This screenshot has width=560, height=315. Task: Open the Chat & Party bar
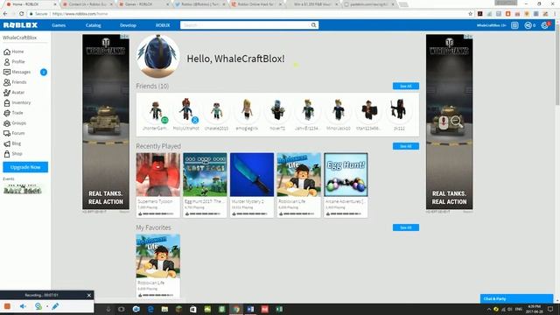[516, 298]
